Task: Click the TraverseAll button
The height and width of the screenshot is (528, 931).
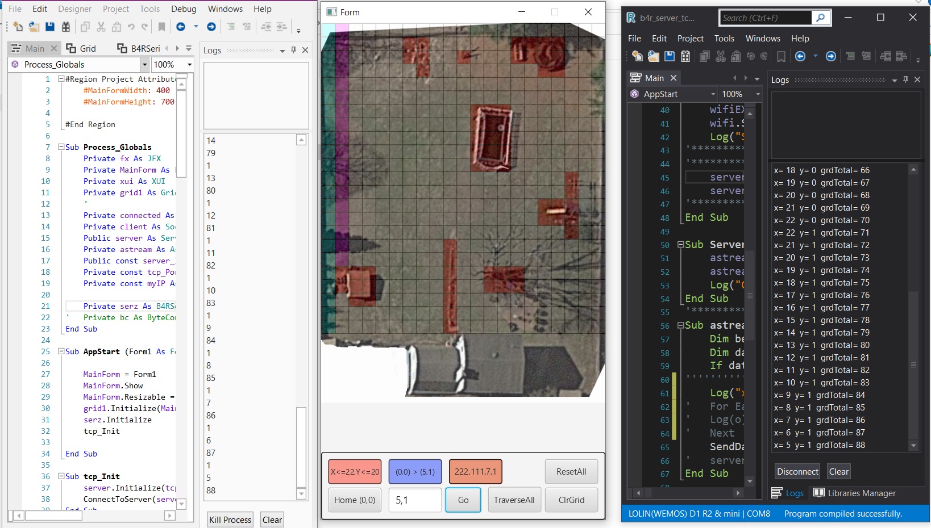Action: tap(514, 500)
